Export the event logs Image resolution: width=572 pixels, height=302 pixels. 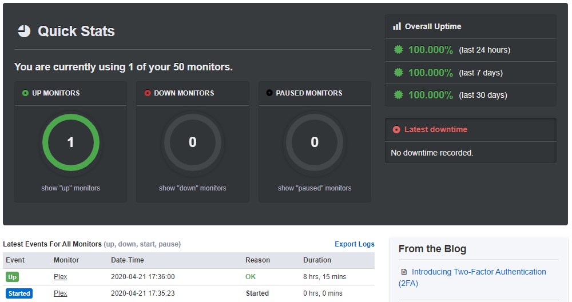tap(355, 244)
